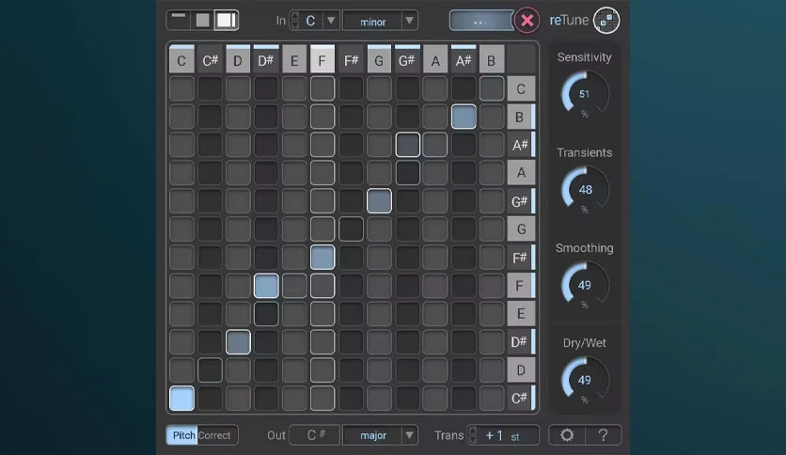Switch to the medium square view icon
Viewport: 786px width, 455px height.
tap(202, 21)
